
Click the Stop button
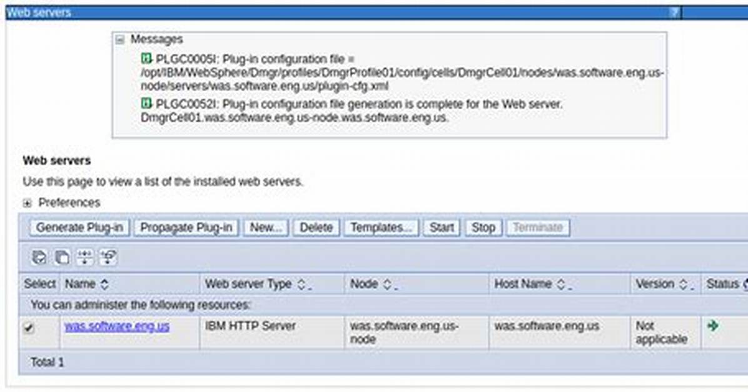coord(483,228)
